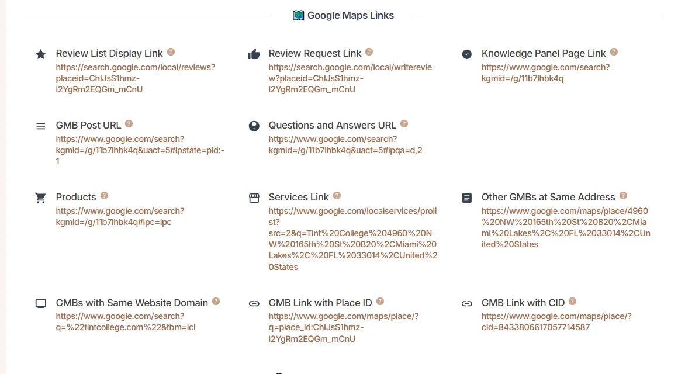Click the help icon next to GMB Link with CID
678x374 pixels.
[572, 302]
